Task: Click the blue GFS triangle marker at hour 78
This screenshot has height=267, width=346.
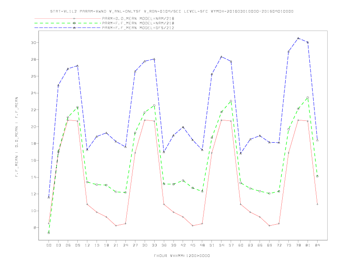Action: coord(298,38)
